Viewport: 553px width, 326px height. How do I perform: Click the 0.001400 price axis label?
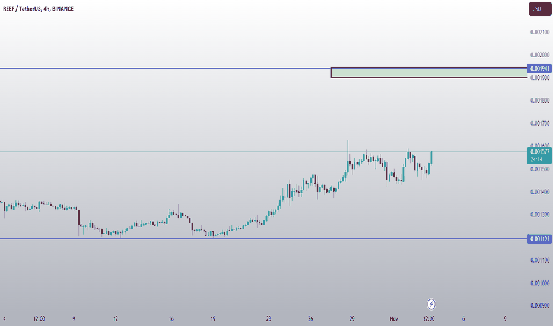[540, 192]
